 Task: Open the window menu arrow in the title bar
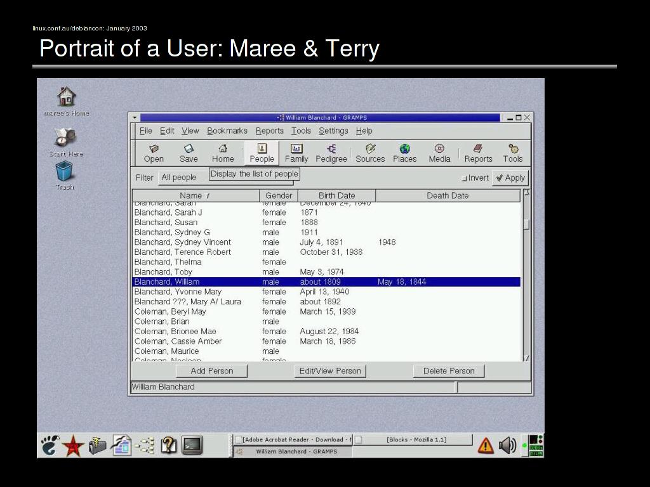134,117
